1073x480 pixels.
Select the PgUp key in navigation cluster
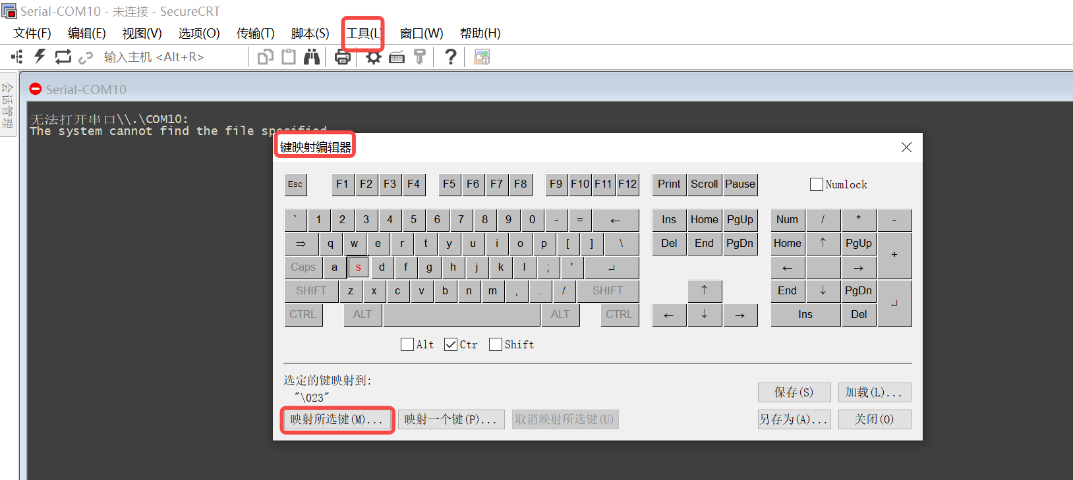[x=740, y=220]
